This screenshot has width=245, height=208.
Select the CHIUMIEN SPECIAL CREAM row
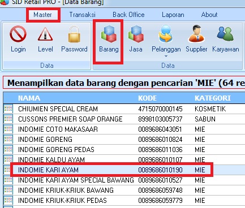point(124,109)
